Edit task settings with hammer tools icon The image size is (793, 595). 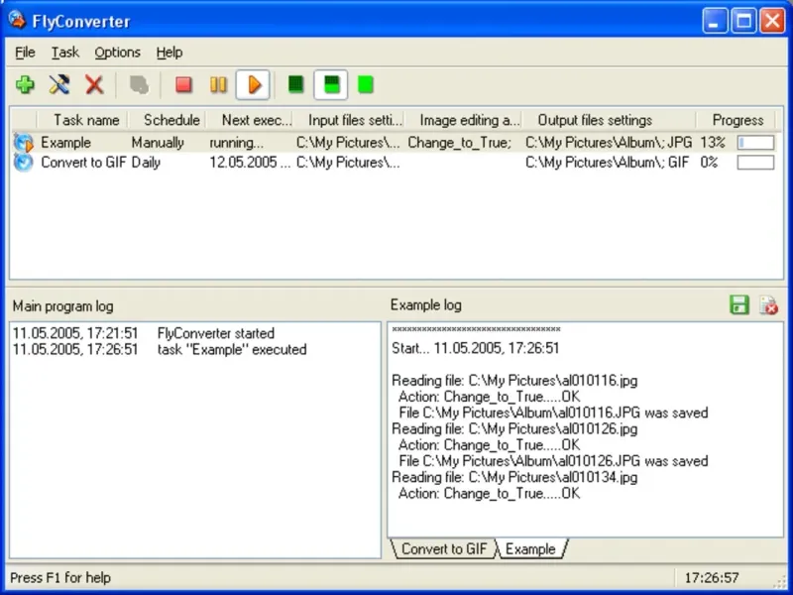click(x=59, y=84)
